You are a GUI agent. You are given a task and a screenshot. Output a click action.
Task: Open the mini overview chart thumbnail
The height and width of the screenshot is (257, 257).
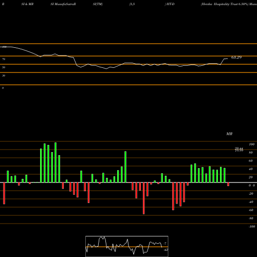(x=127, y=246)
